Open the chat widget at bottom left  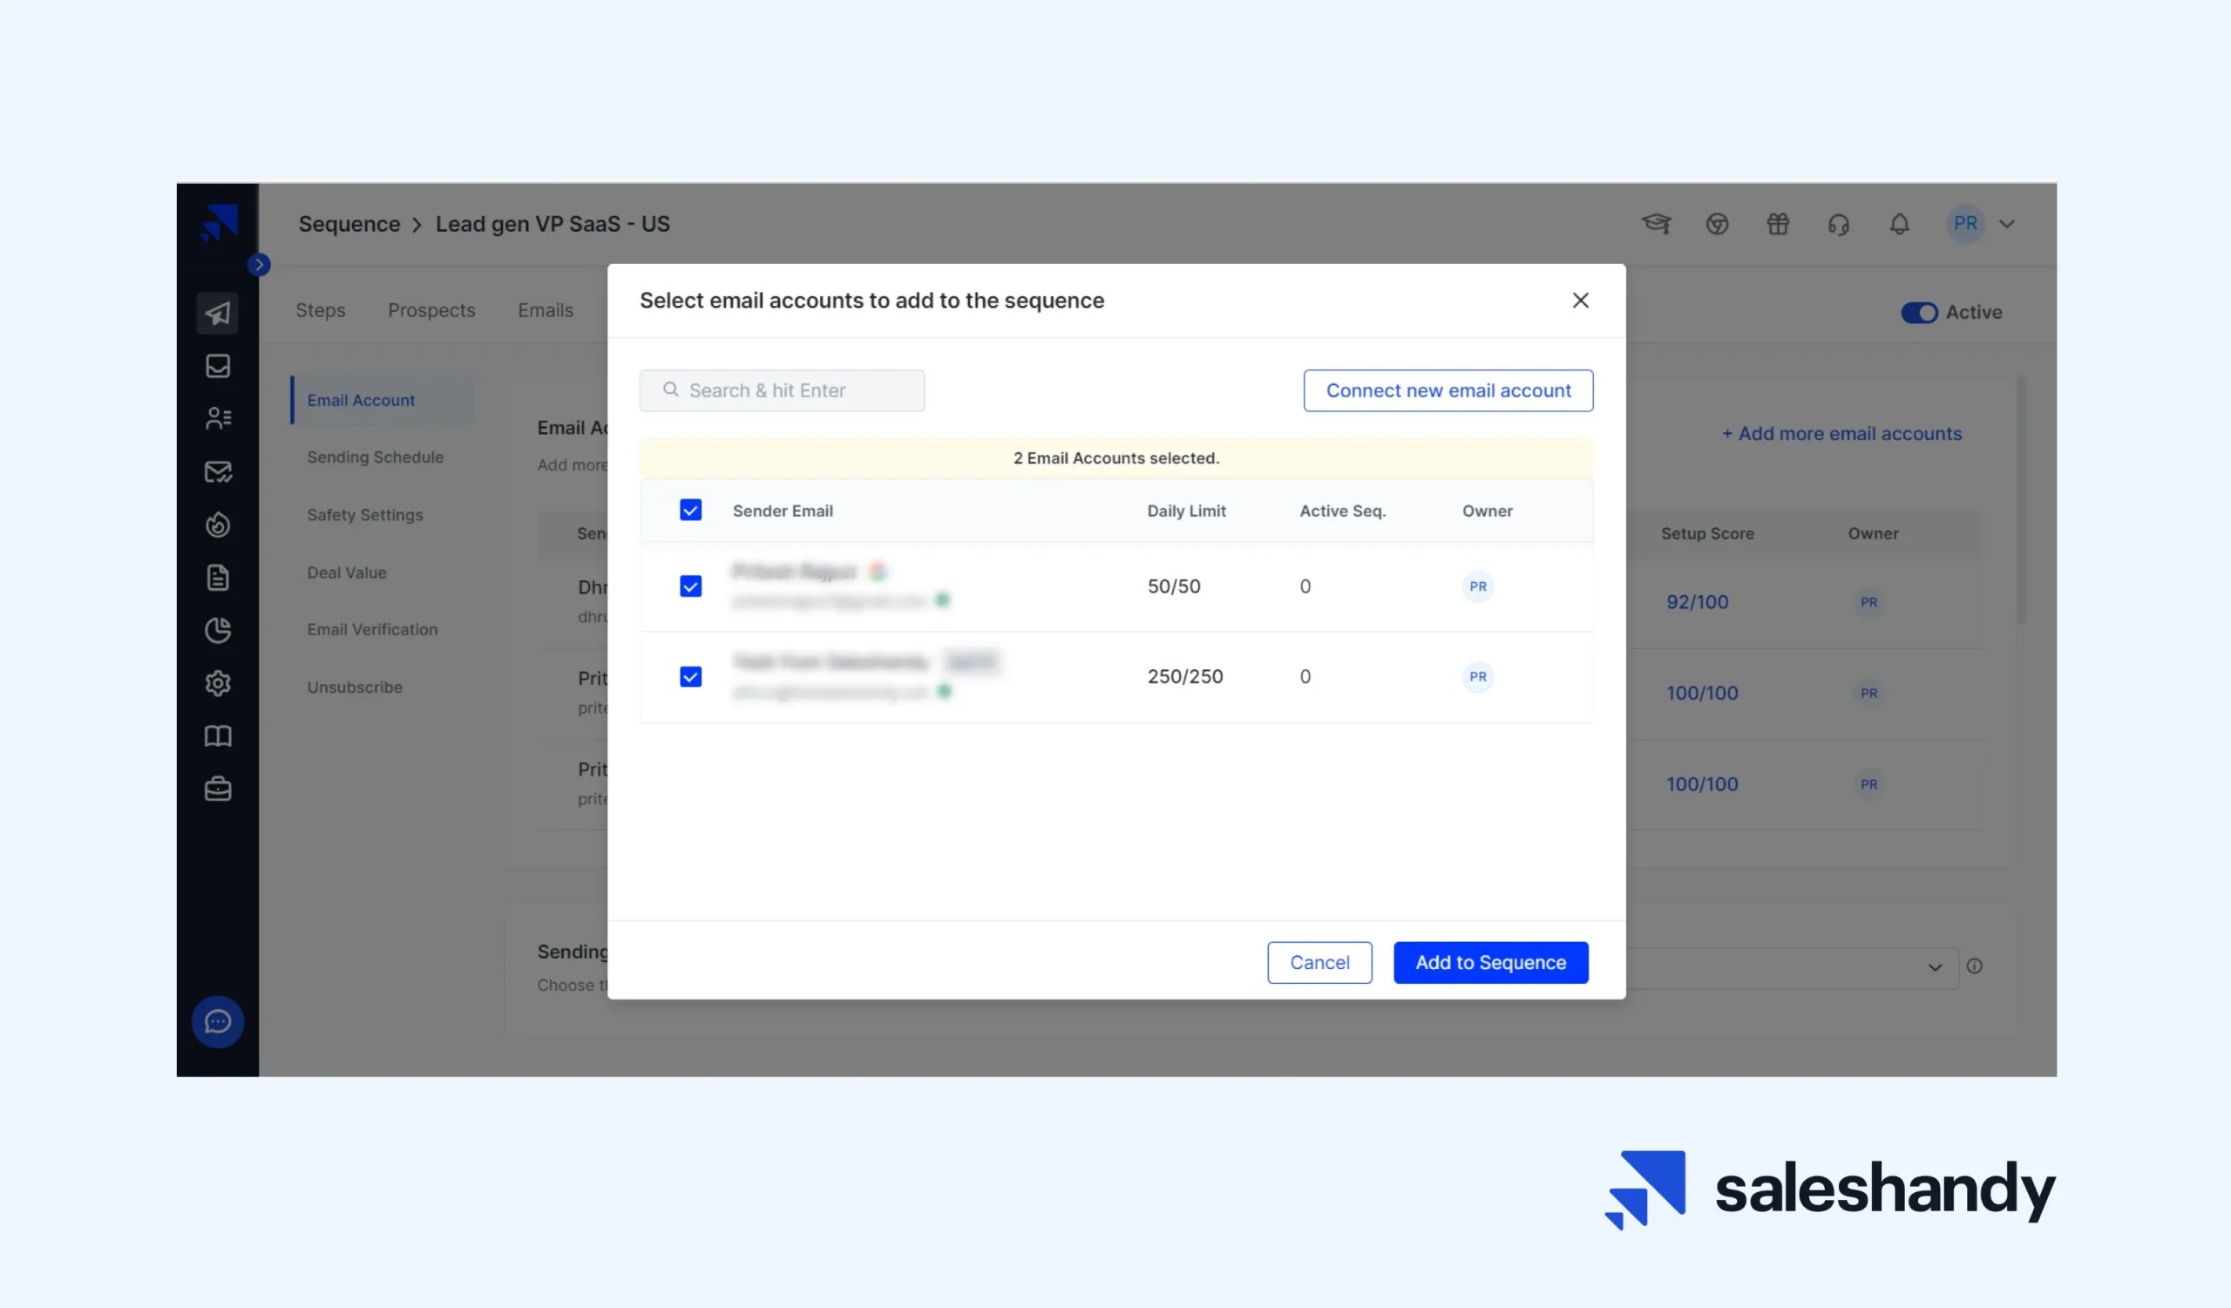(x=217, y=1022)
